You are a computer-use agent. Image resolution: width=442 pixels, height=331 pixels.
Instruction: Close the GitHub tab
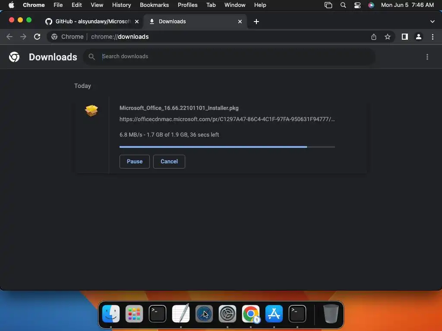137,22
